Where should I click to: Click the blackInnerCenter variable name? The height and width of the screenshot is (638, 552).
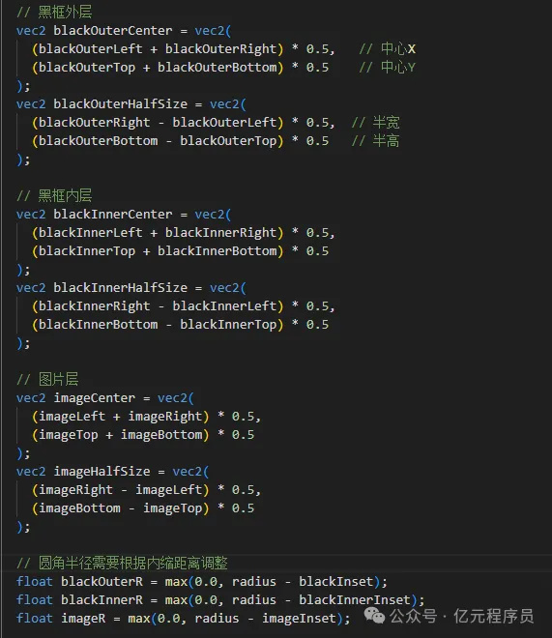(x=113, y=215)
